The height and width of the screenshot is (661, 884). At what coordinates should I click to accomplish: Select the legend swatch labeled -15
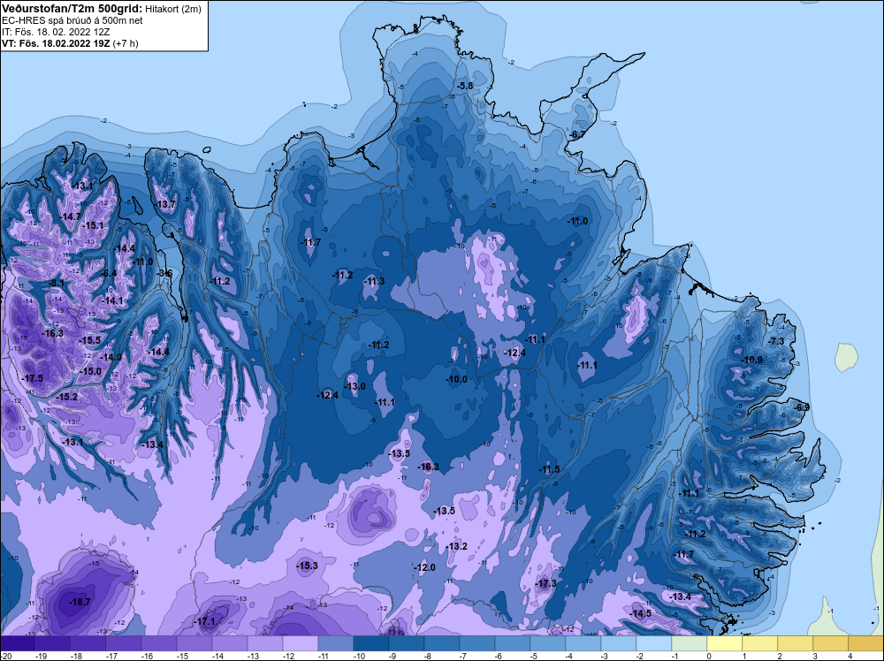(194, 644)
